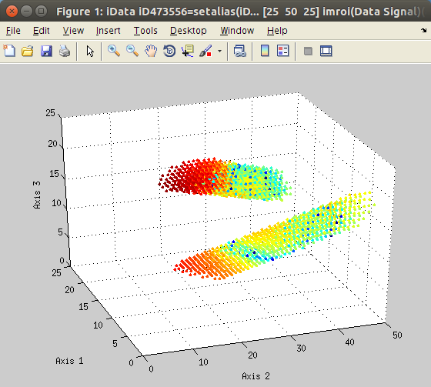The width and height of the screenshot is (431, 387).
Task: Click the dock figure arrow at menu bar end
Action: (x=423, y=30)
